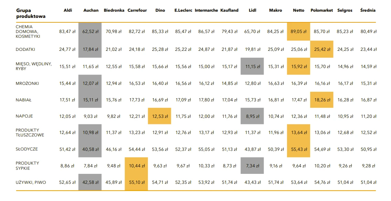The width and height of the screenshot is (391, 201).
Task: Click the Biedronka column header
Action: coord(114,10)
